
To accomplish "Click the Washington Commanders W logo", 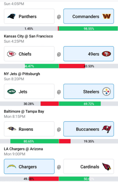I will point(107,16).
